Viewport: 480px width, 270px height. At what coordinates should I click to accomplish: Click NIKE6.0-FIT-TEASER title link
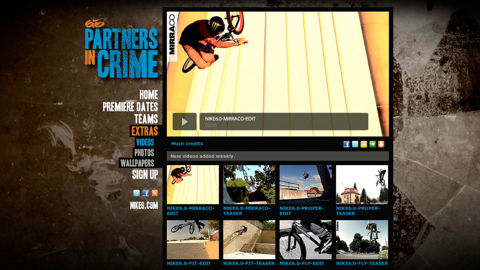(x=249, y=263)
